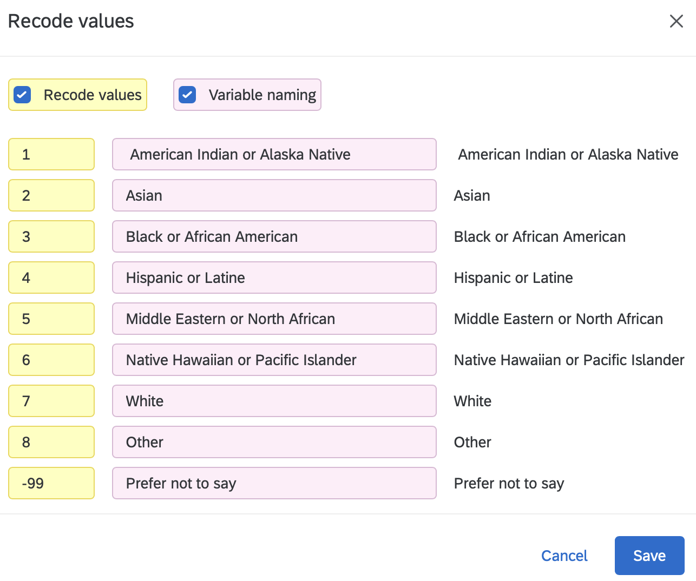This screenshot has width=696, height=581.
Task: Edit recode value 3 field
Action: [x=51, y=236]
